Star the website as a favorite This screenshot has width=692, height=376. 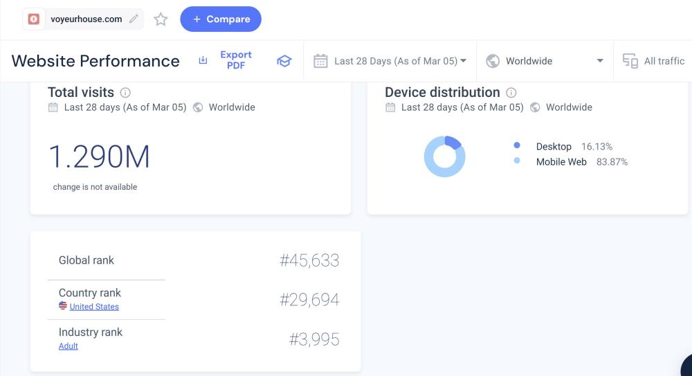point(161,19)
